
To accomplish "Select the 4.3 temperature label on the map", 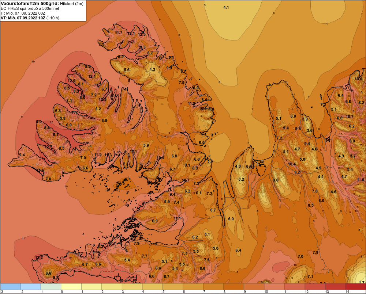I will click(x=152, y=69).
